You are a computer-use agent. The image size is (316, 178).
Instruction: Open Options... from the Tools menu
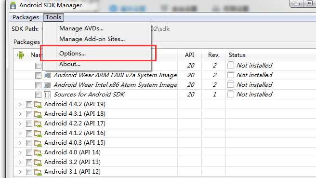[x=72, y=54]
